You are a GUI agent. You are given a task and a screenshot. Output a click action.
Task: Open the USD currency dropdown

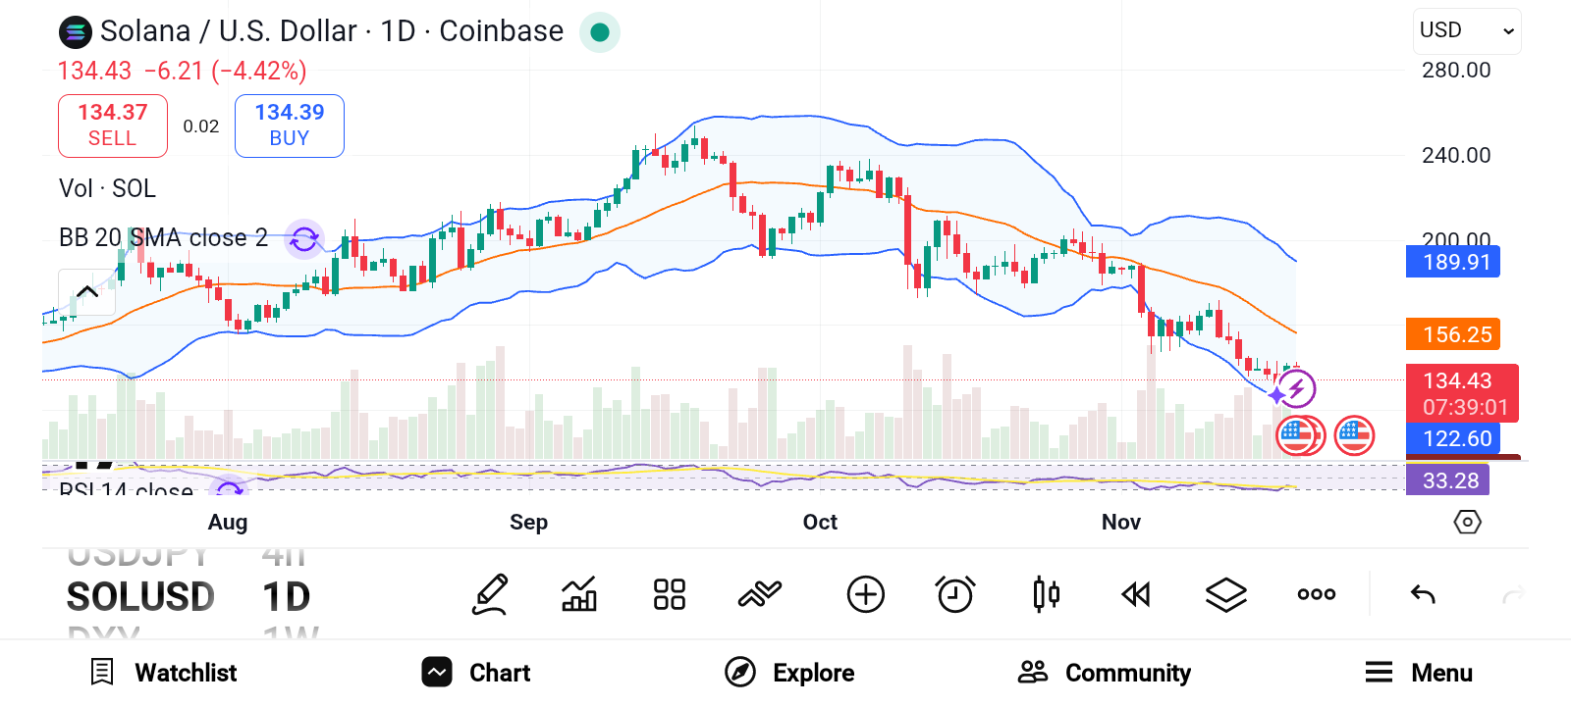1467,31
